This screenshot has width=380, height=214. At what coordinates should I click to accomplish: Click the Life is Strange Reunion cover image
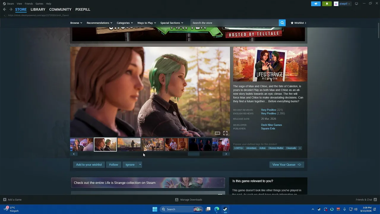coord(270,64)
